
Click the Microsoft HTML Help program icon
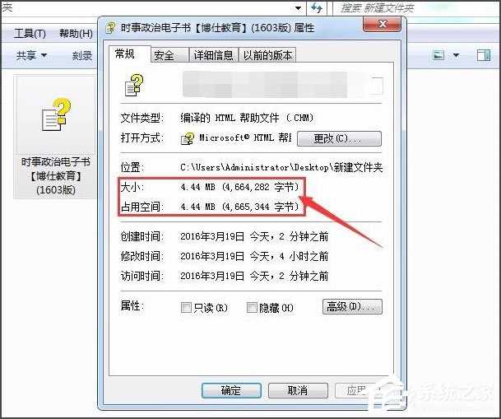coord(188,139)
